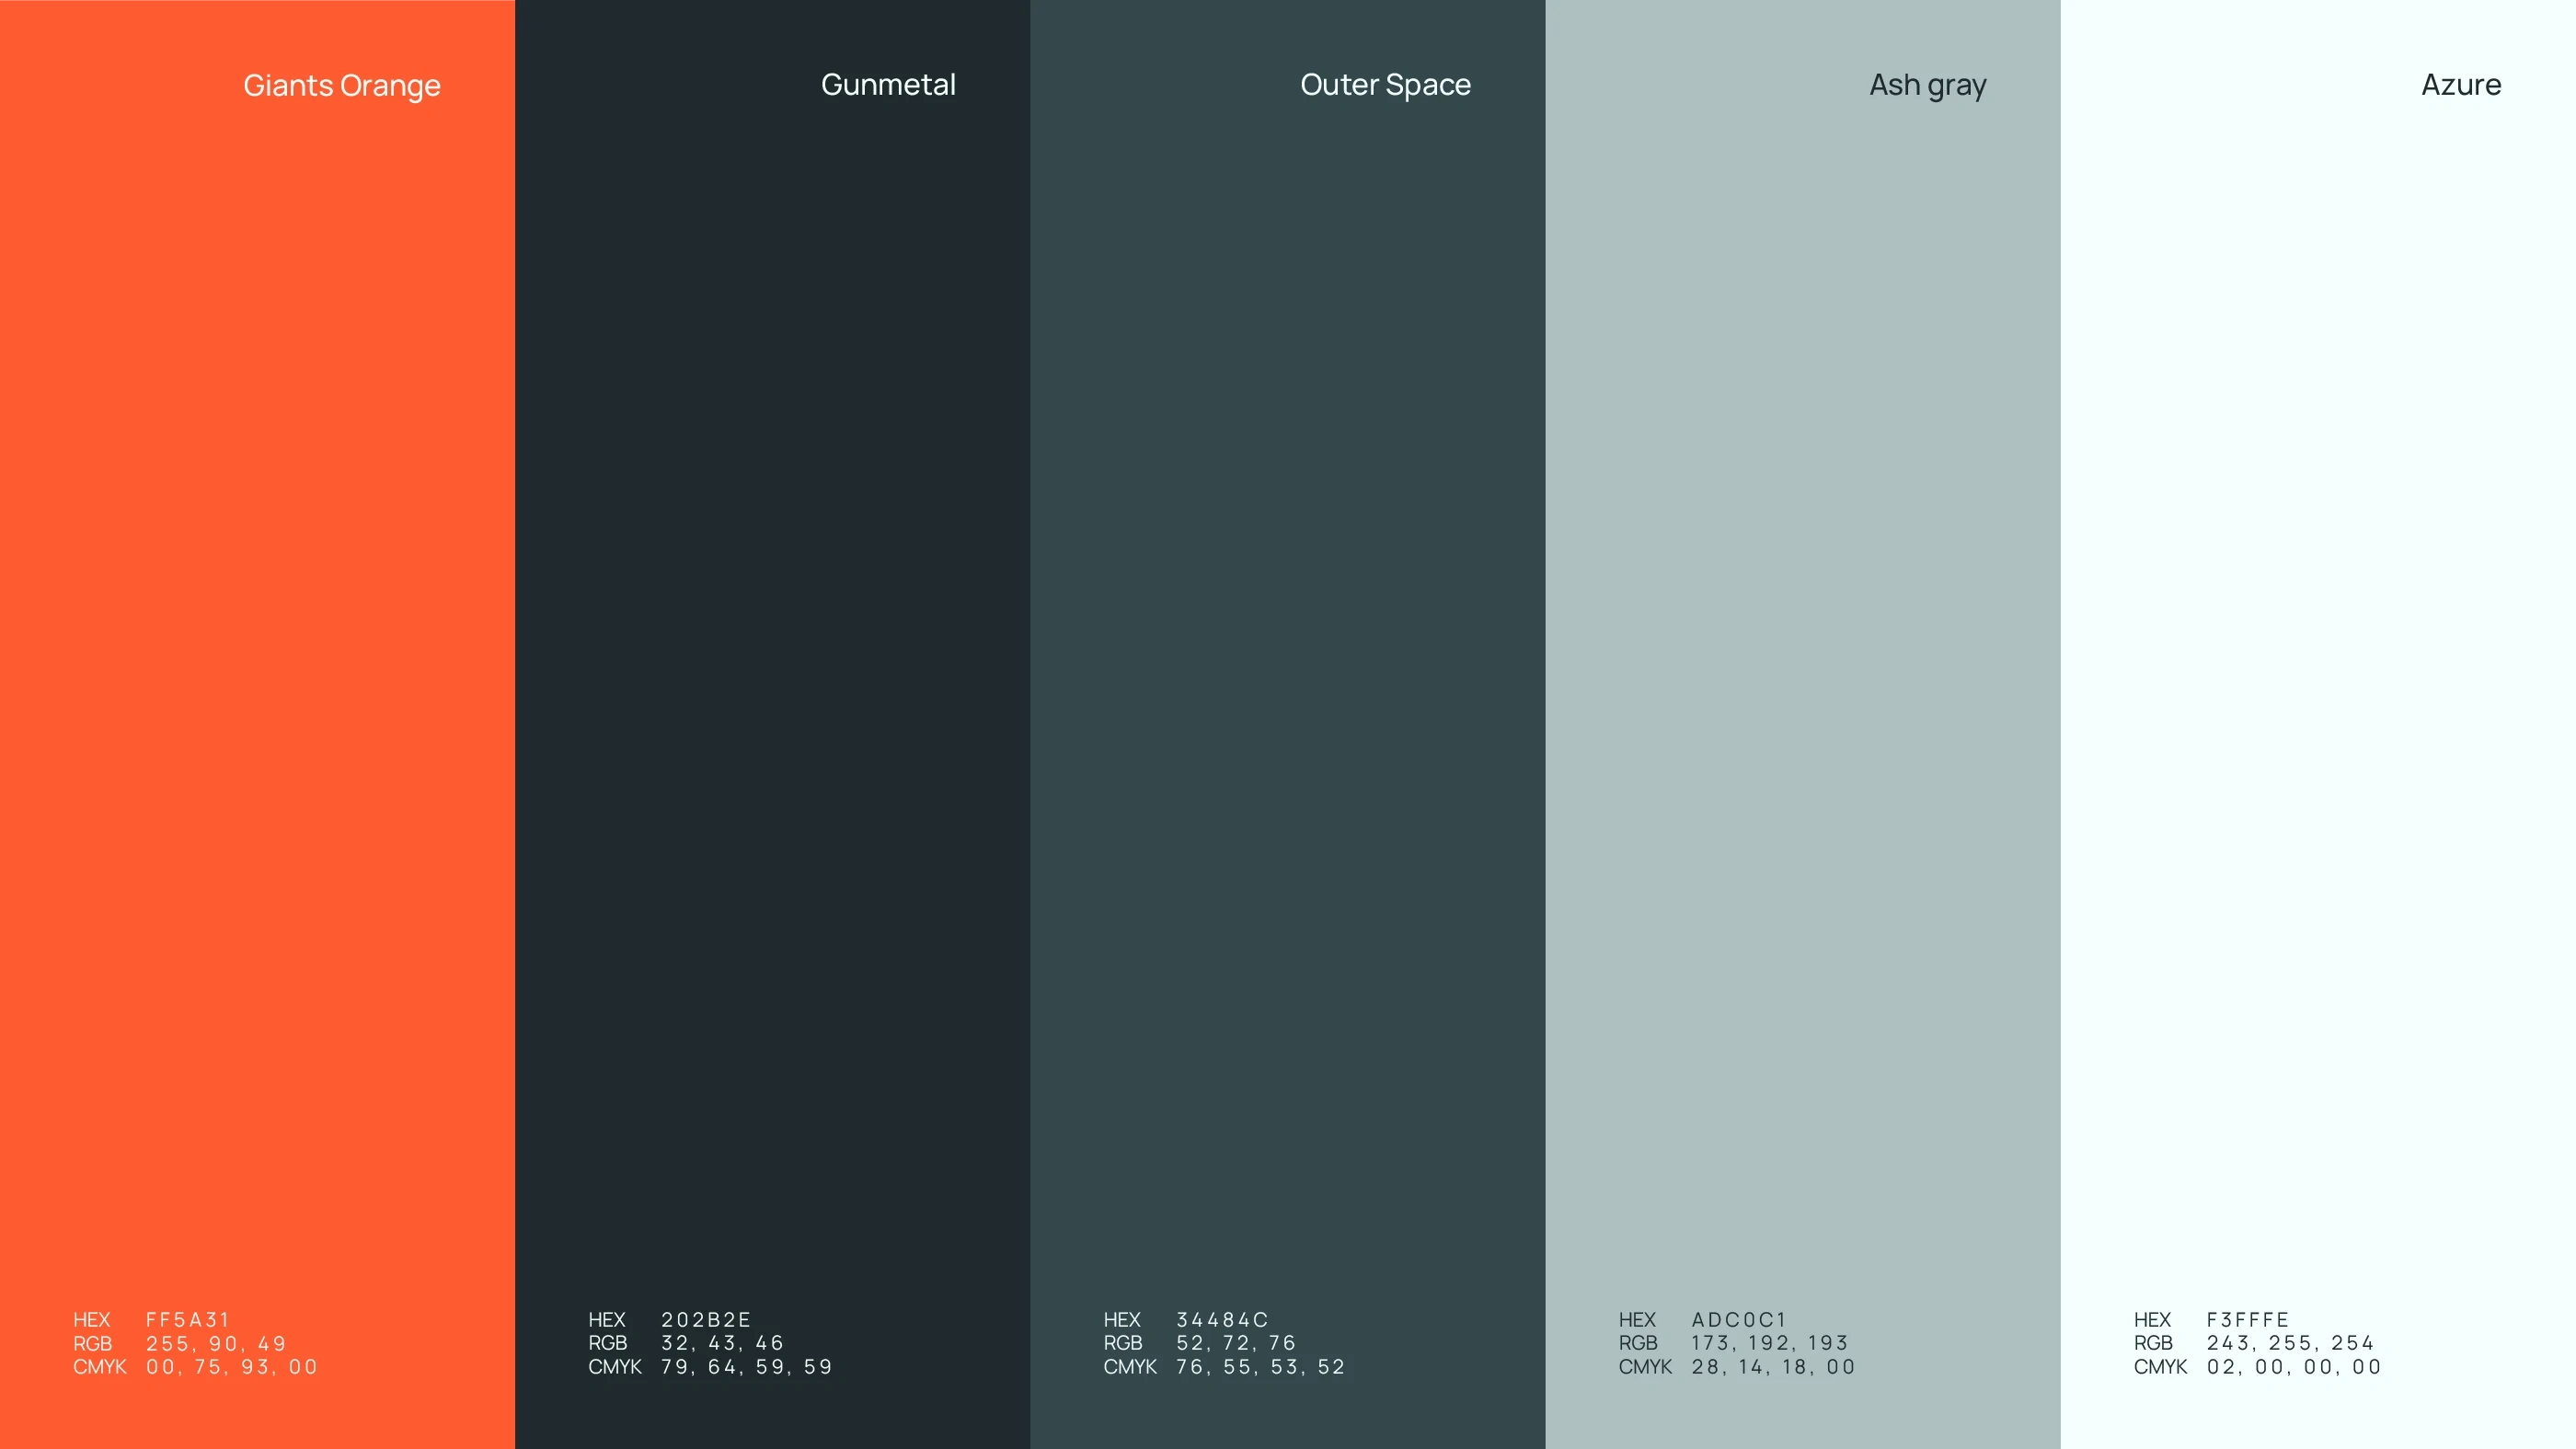Click the Giants Orange title text

click(x=341, y=86)
